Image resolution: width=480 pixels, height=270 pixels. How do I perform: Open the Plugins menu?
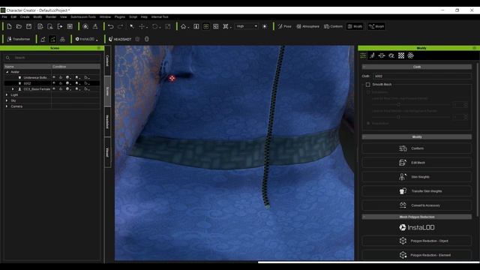120,16
